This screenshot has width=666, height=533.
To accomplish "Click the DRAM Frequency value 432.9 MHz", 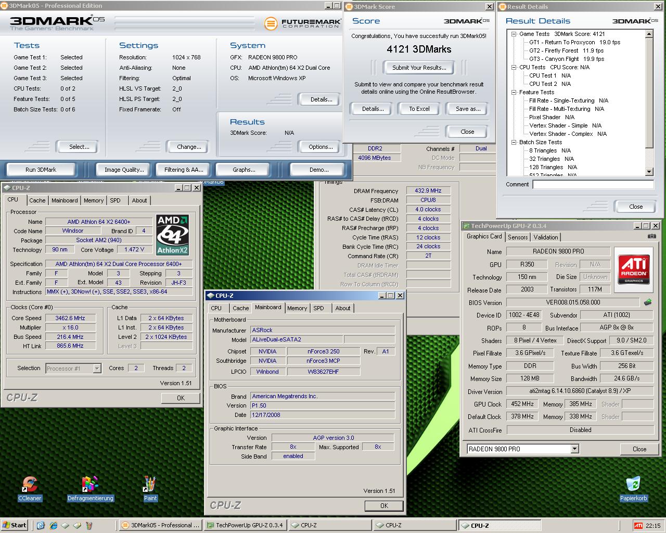I will click(x=428, y=191).
